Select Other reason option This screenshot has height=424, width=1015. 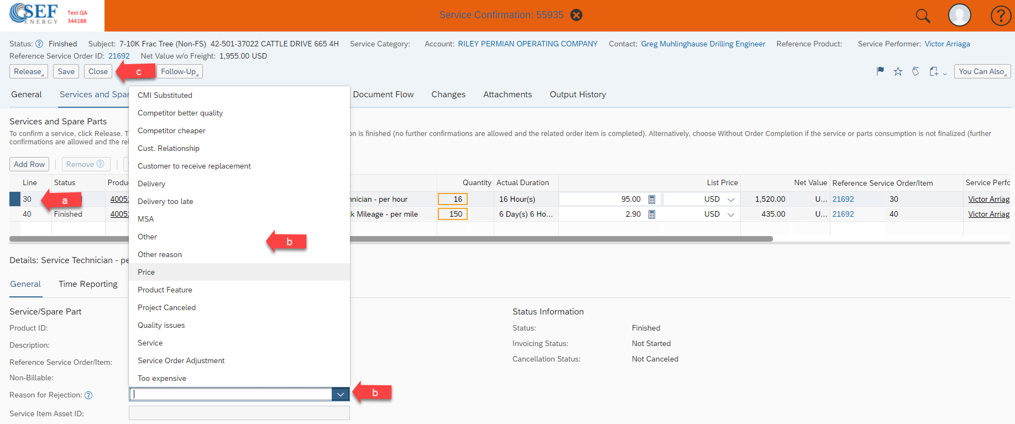click(x=239, y=254)
